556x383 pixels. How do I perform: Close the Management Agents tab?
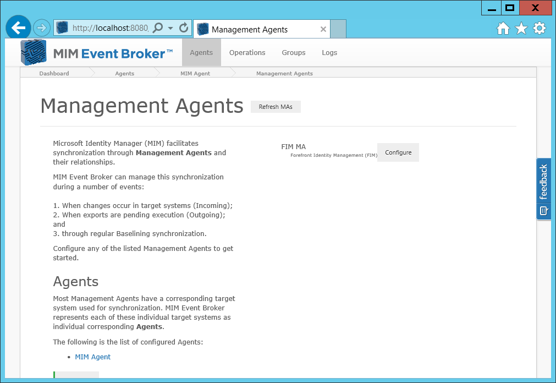click(x=323, y=30)
